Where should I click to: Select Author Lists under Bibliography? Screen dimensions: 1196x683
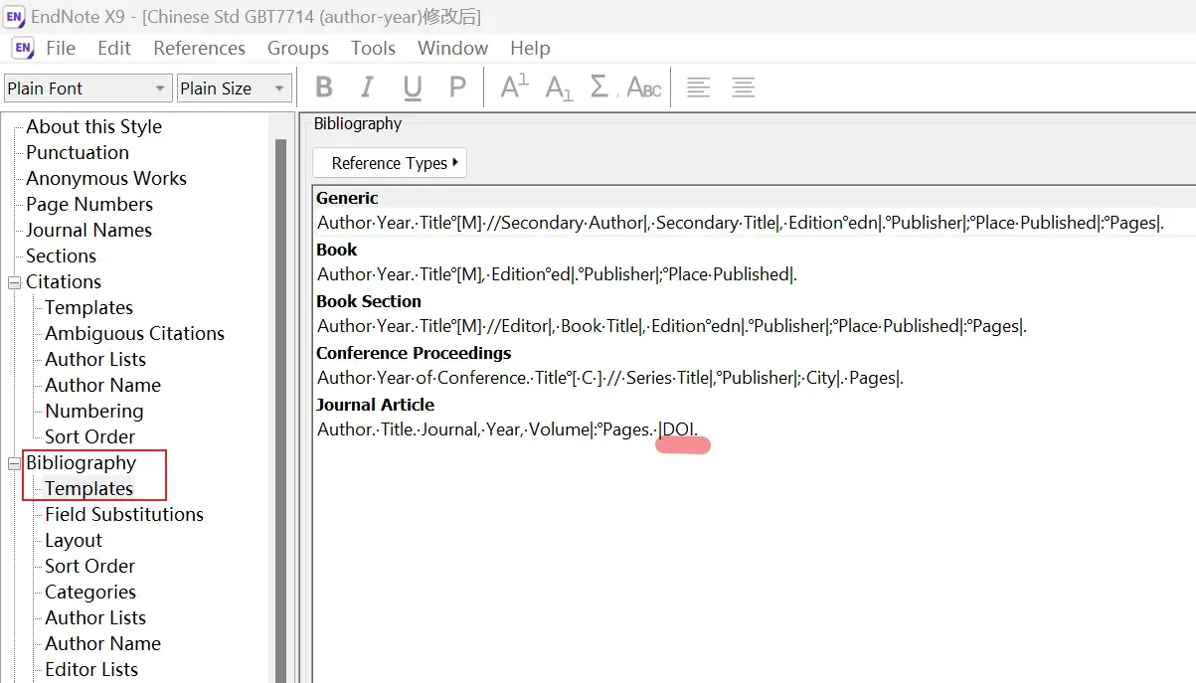coord(95,617)
